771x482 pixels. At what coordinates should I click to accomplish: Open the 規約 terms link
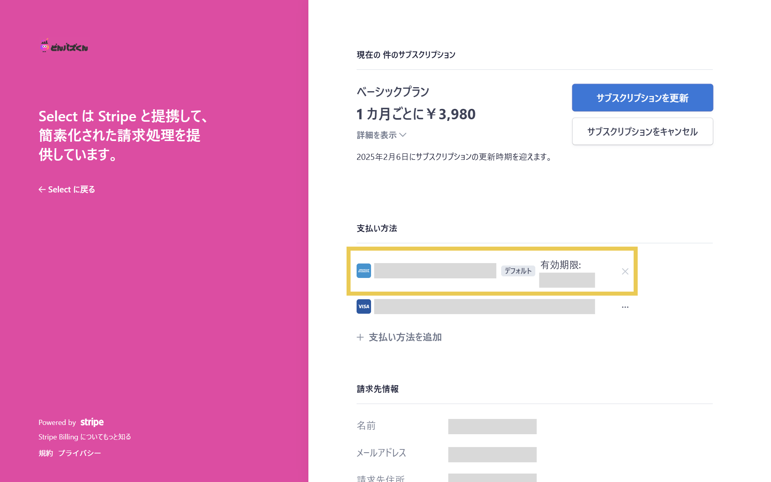click(46, 453)
